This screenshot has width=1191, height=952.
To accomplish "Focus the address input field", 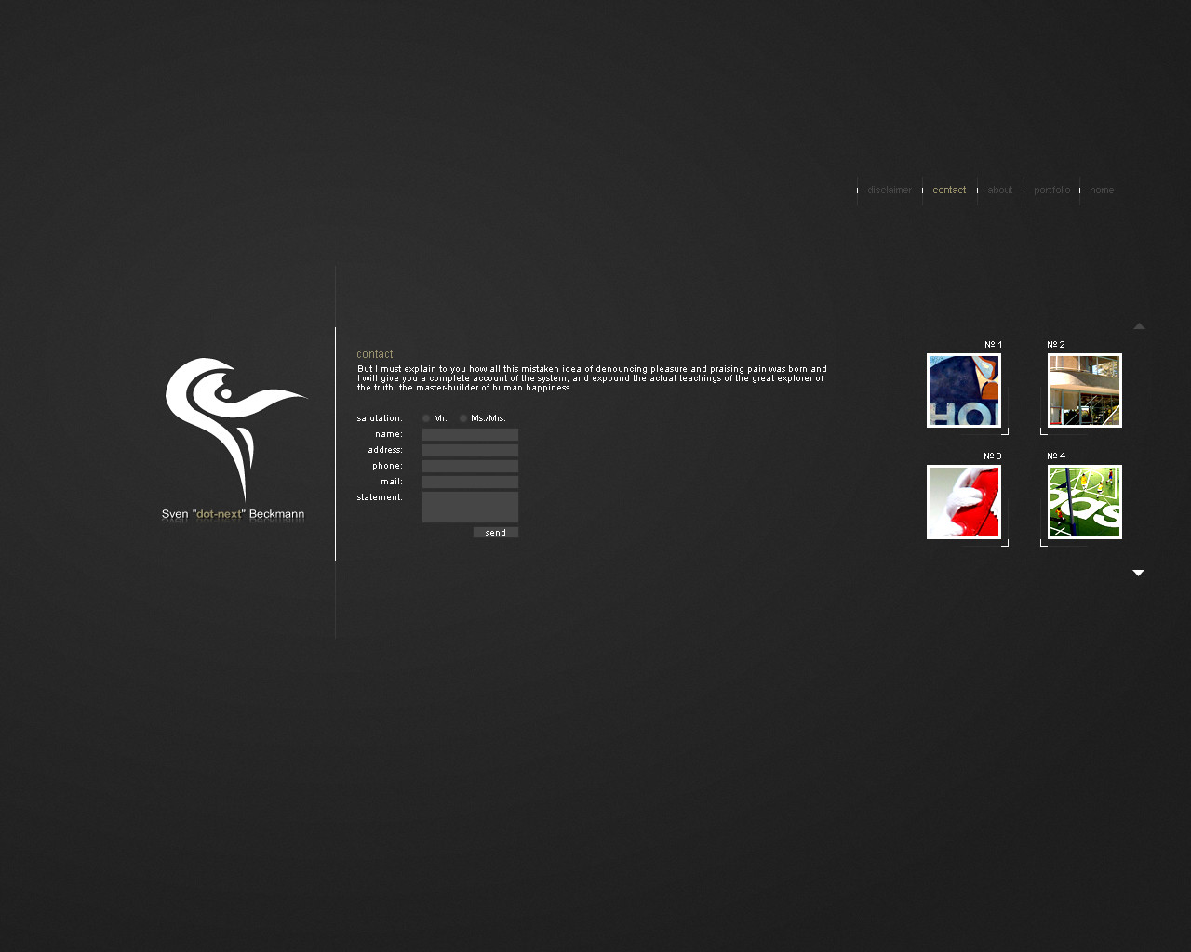I will [x=470, y=450].
